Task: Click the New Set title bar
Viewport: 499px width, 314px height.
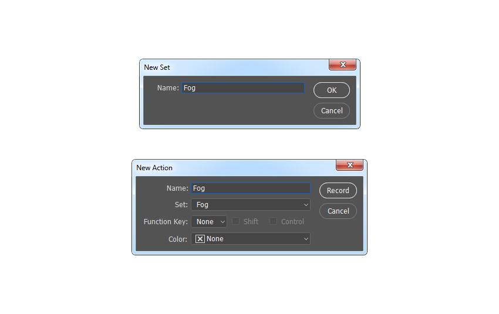Action: 234,67
